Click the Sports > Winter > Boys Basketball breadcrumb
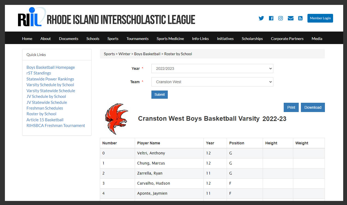 (132, 54)
